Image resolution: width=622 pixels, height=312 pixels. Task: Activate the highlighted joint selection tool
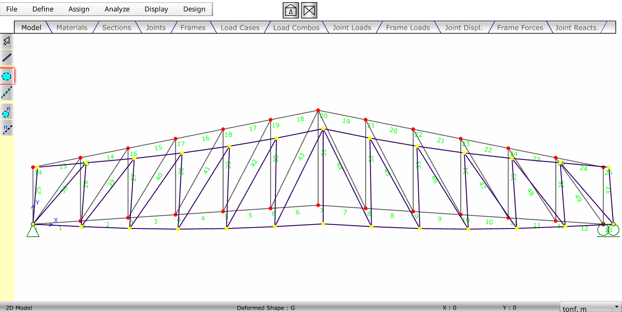coord(6,76)
